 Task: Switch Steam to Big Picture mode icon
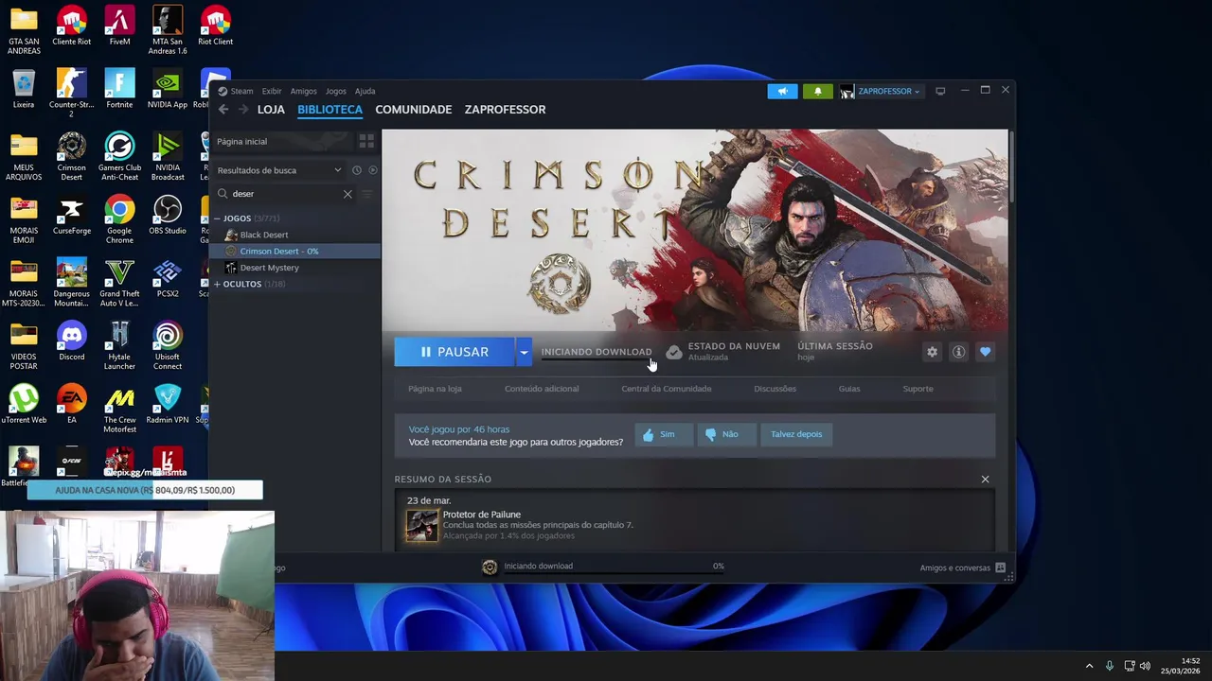coord(940,91)
